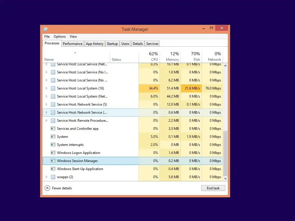
Task: Click the vertical scrollbar thumb
Action: (x=225, y=154)
